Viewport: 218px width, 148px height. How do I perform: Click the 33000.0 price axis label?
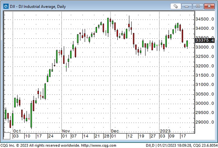[205, 47]
